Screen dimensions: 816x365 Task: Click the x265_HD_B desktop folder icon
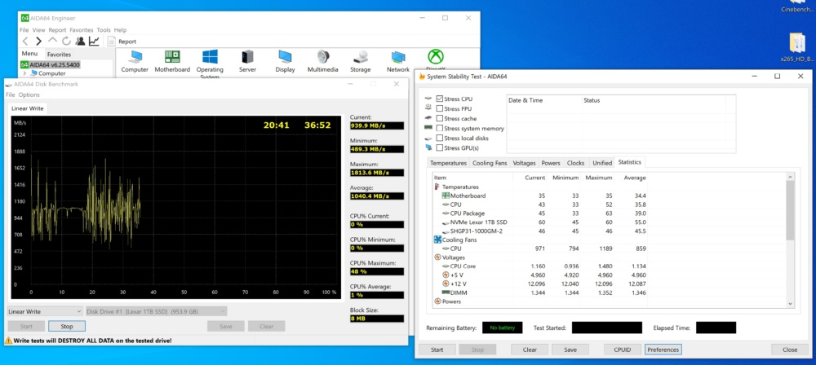pos(796,48)
